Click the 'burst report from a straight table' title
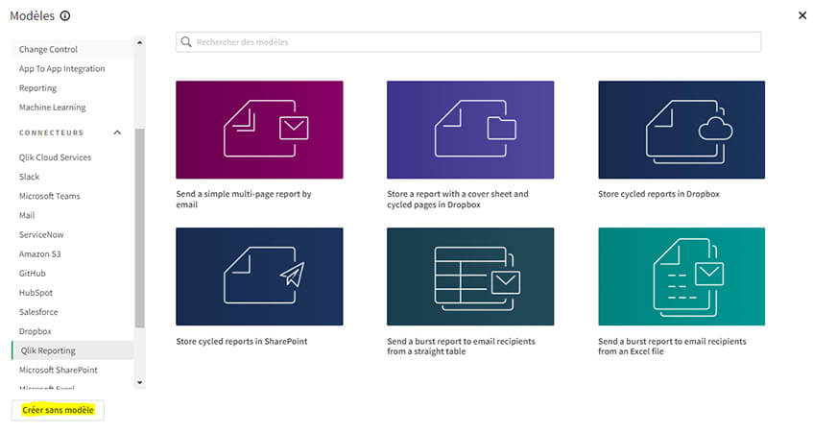 pos(461,347)
